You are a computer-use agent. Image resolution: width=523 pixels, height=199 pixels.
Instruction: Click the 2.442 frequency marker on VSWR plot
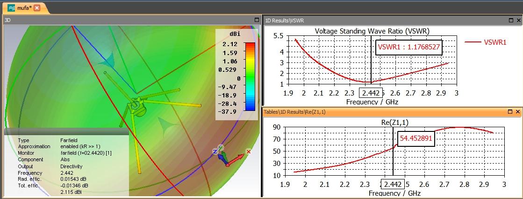click(x=370, y=93)
